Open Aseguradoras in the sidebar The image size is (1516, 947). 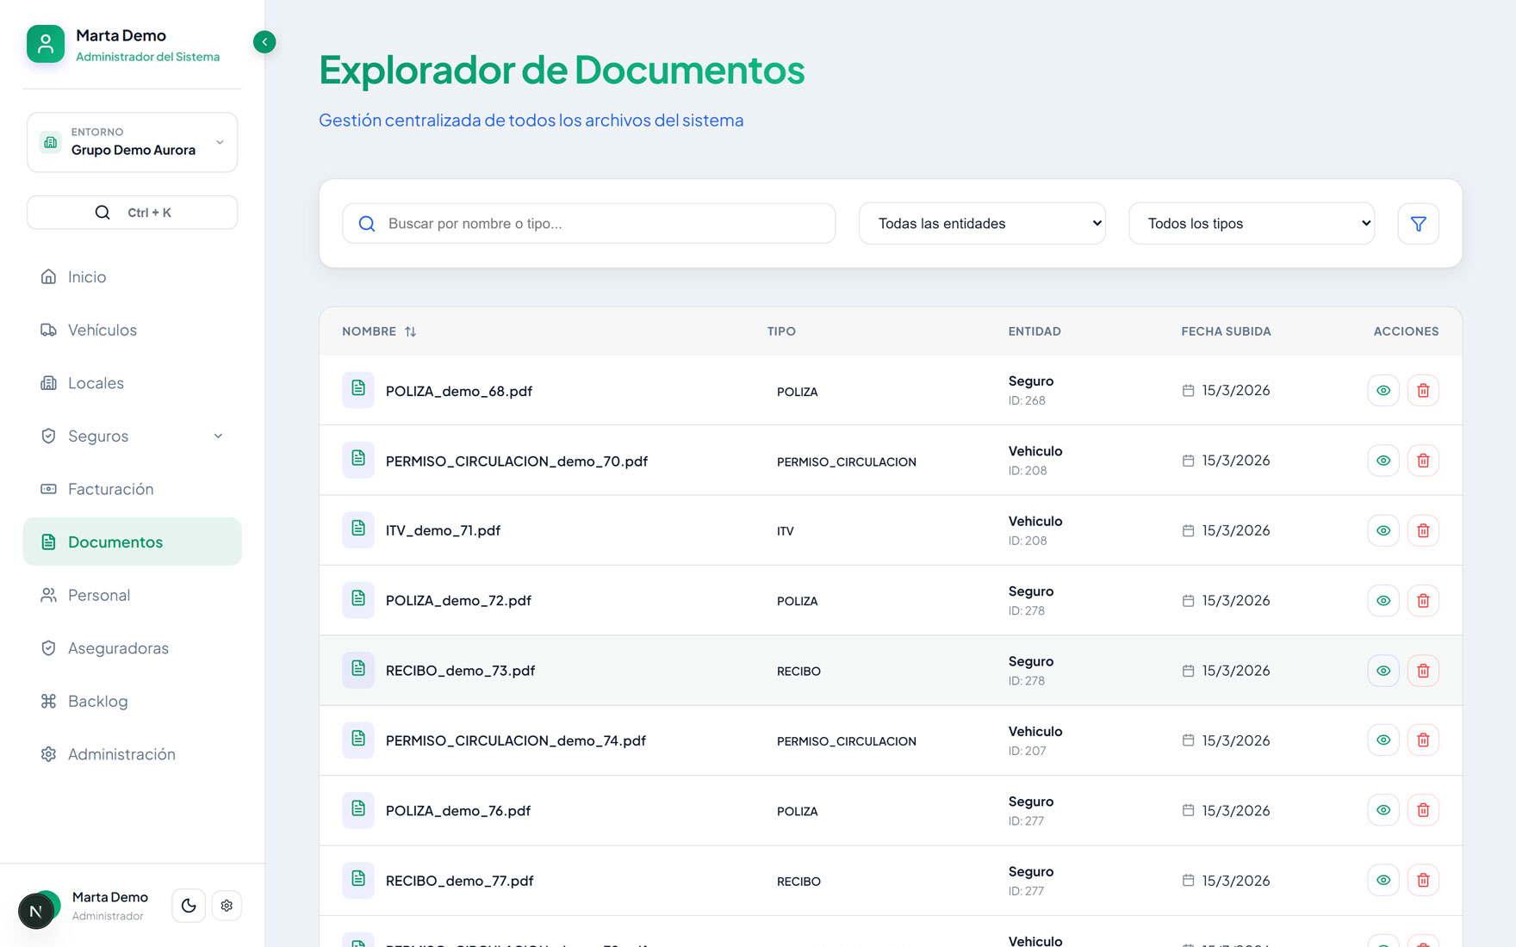pyautogui.click(x=133, y=648)
